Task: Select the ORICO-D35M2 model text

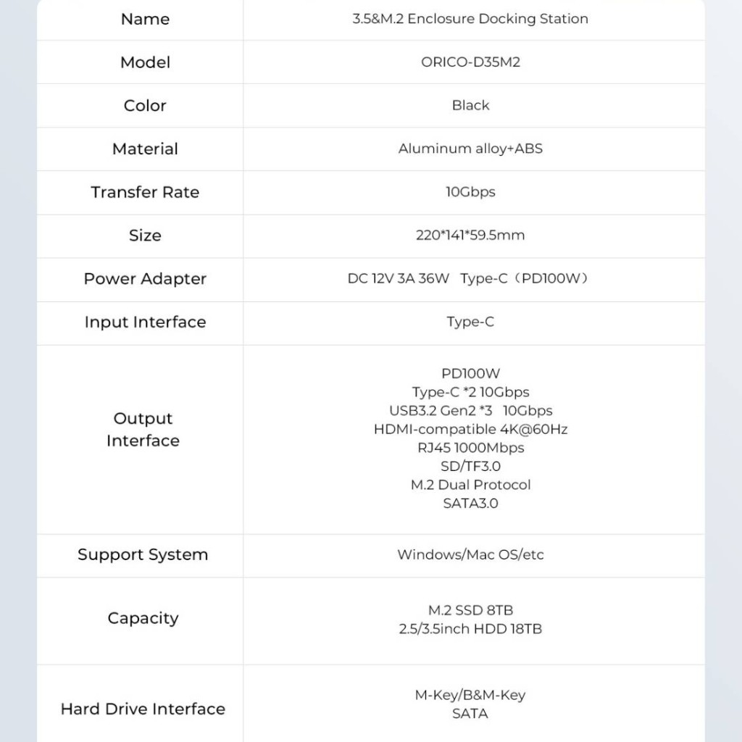Action: click(470, 62)
